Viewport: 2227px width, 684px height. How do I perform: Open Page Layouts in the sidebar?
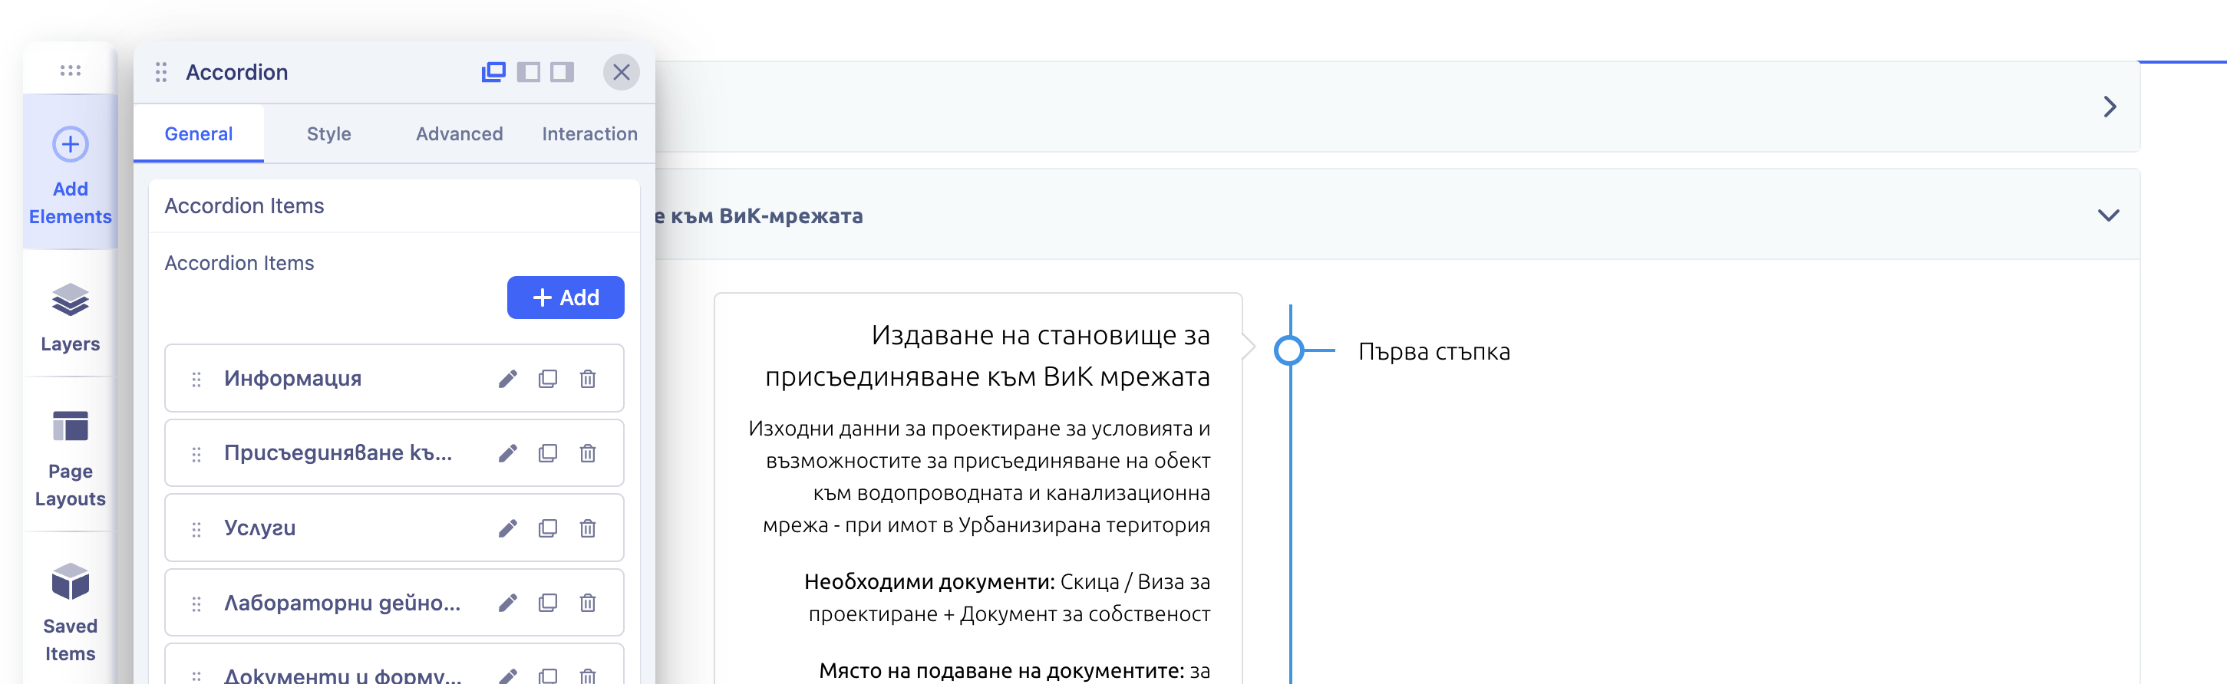point(70,458)
